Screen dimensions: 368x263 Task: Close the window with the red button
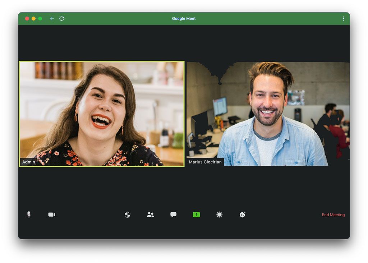[x=27, y=19]
